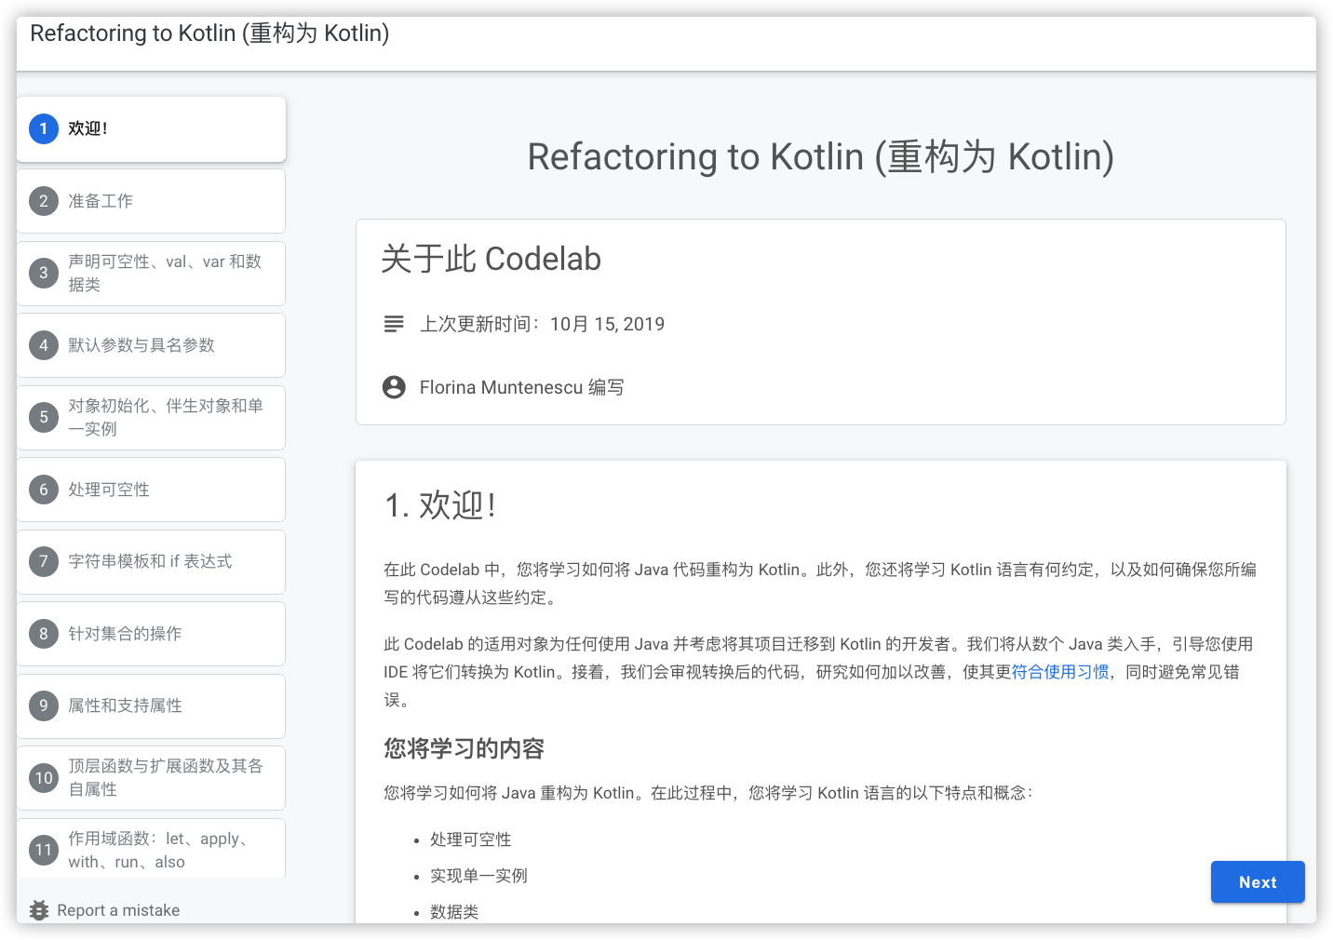Click the Next button
Image resolution: width=1333 pixels, height=940 pixels.
pyautogui.click(x=1258, y=882)
